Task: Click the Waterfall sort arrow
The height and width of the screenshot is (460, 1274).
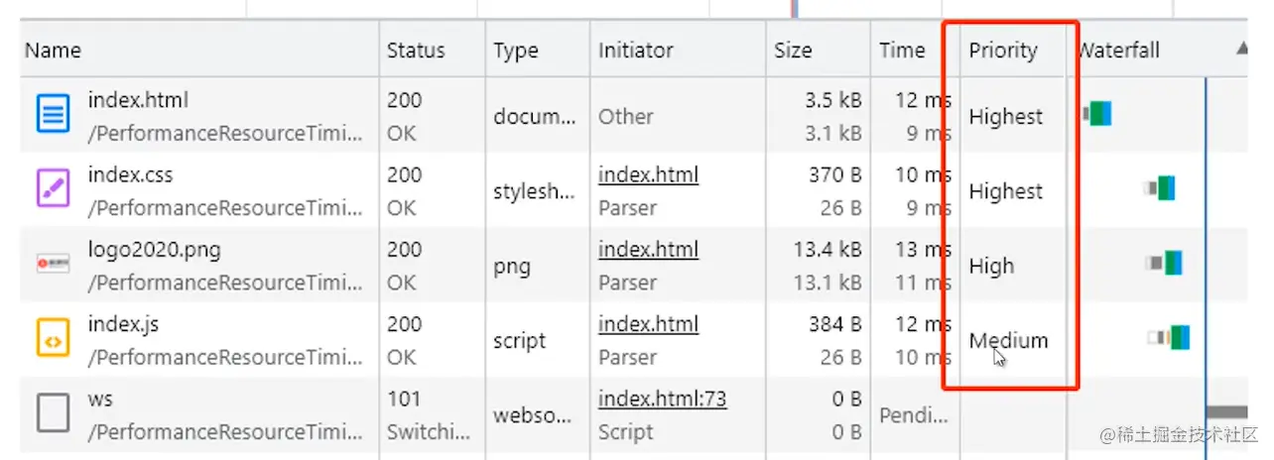Action: point(1241,49)
